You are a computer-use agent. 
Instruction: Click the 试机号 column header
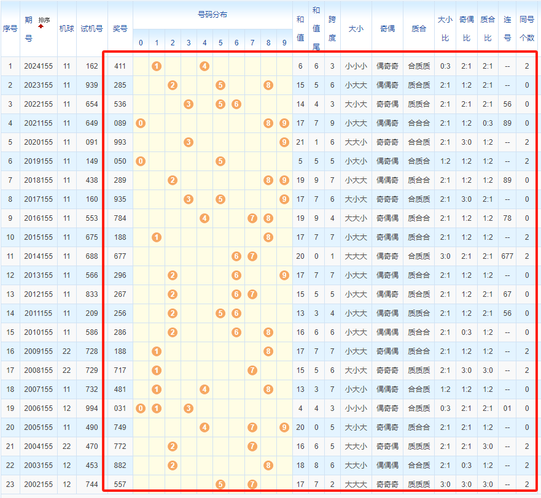click(x=91, y=28)
